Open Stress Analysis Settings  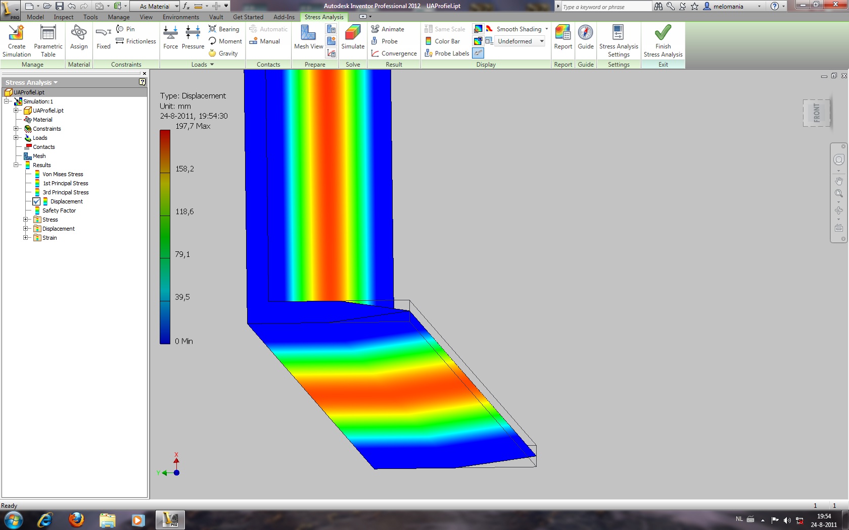(x=619, y=41)
